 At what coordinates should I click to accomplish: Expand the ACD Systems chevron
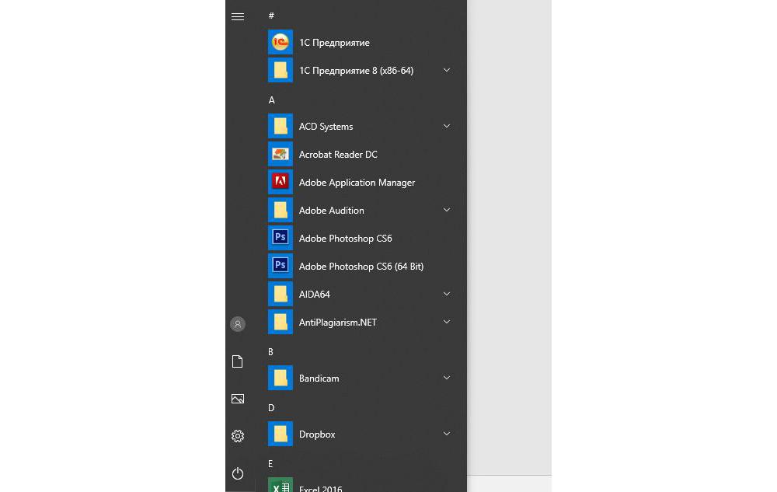click(x=447, y=127)
